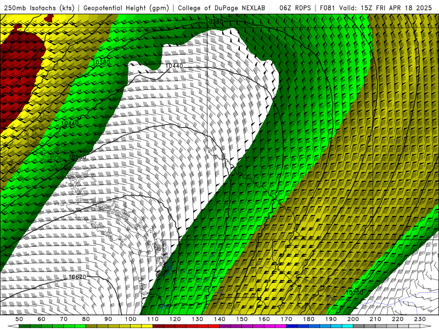Click the 'Geopotential Height (gpm)' header text
This screenshot has width=439, height=329.
[126, 8]
